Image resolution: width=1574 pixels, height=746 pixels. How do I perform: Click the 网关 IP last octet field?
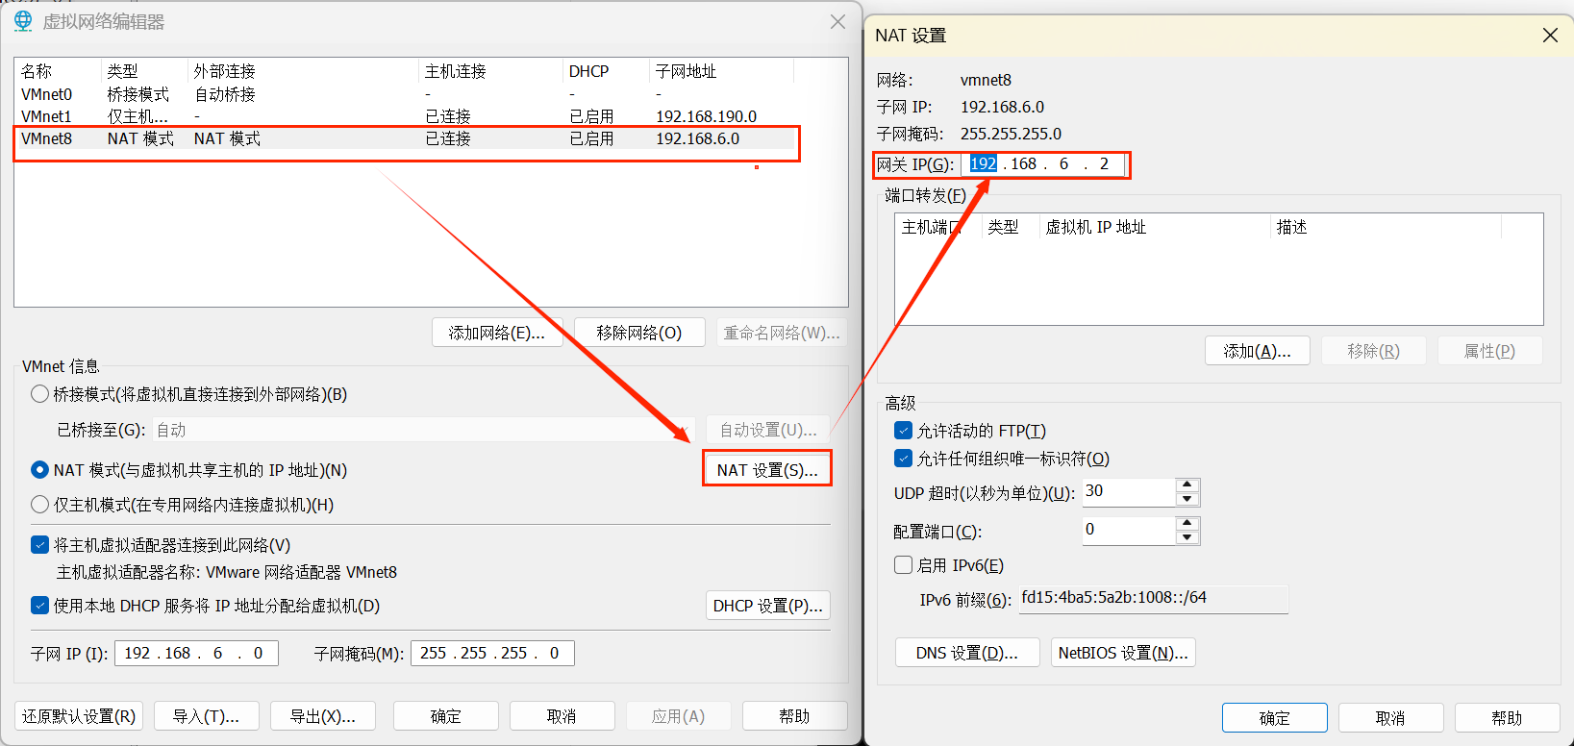(1104, 164)
